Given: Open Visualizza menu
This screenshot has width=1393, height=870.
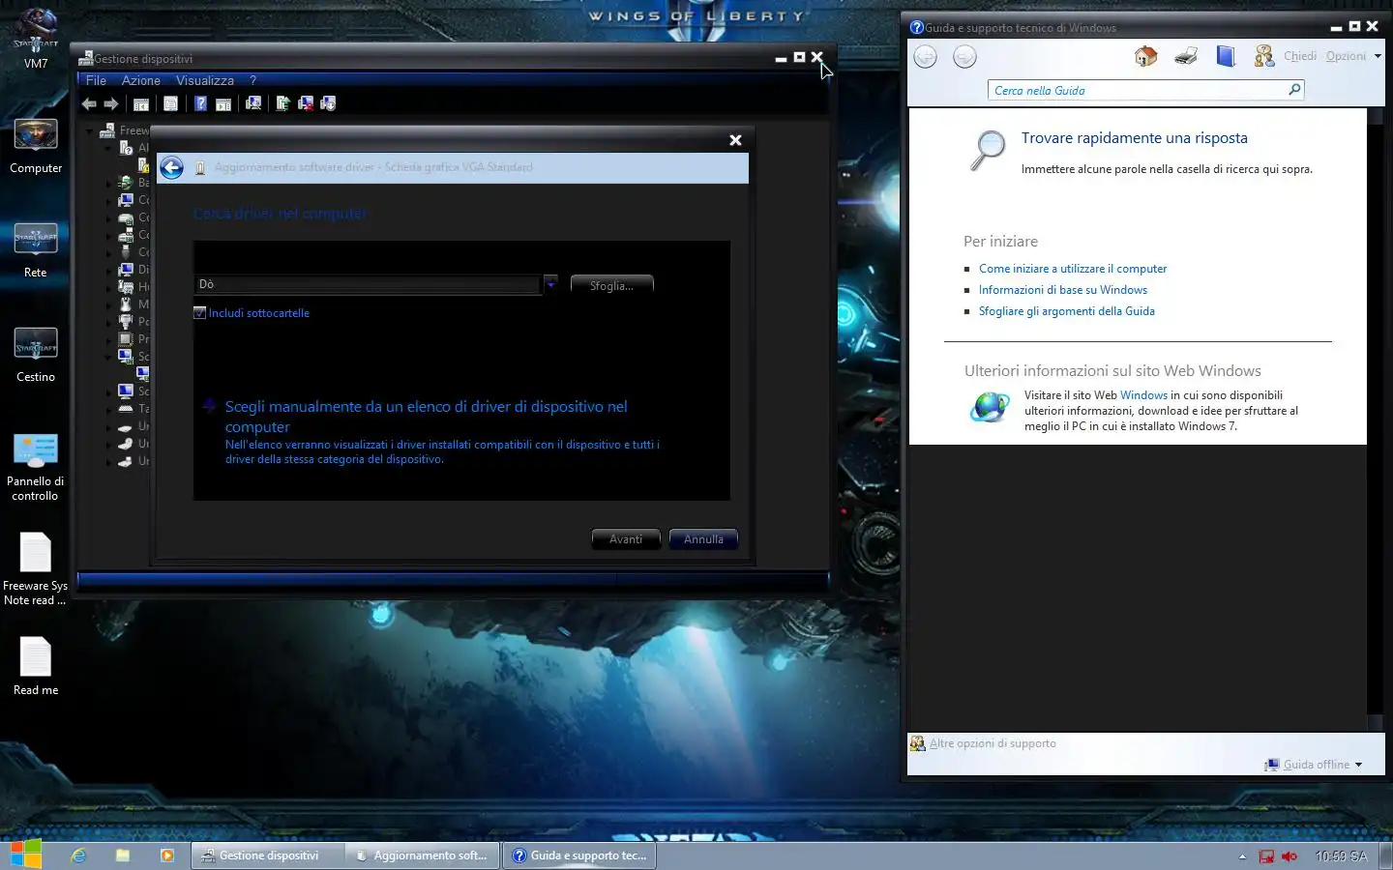Looking at the screenshot, I should [x=205, y=80].
